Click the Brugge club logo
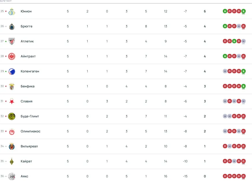Image resolution: width=252 pixels, height=182 pixels. [12, 27]
